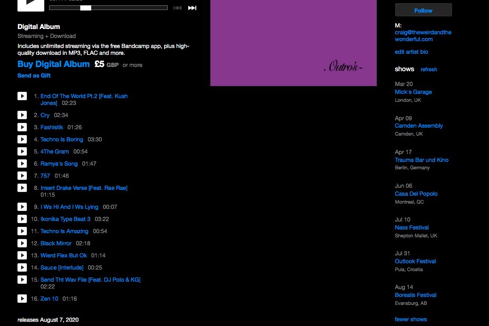
Task: Click the Digital Album heading
Action: click(39, 27)
